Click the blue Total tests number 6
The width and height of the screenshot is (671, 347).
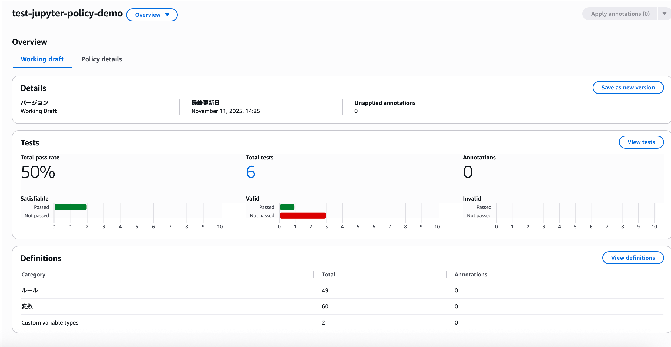coord(250,172)
